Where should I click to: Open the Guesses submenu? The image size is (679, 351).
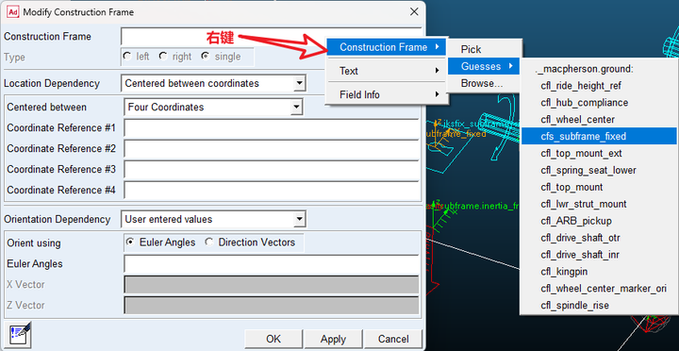(484, 66)
